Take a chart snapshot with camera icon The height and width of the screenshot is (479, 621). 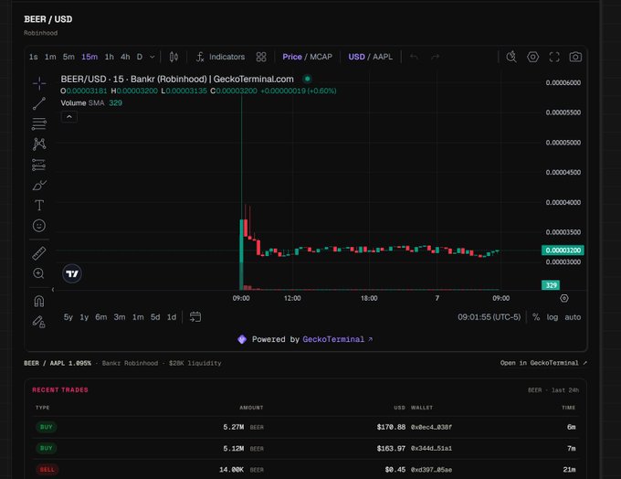[x=575, y=57]
